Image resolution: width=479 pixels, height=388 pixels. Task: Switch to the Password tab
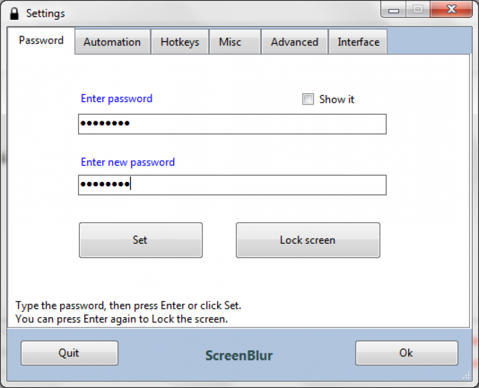tap(41, 40)
